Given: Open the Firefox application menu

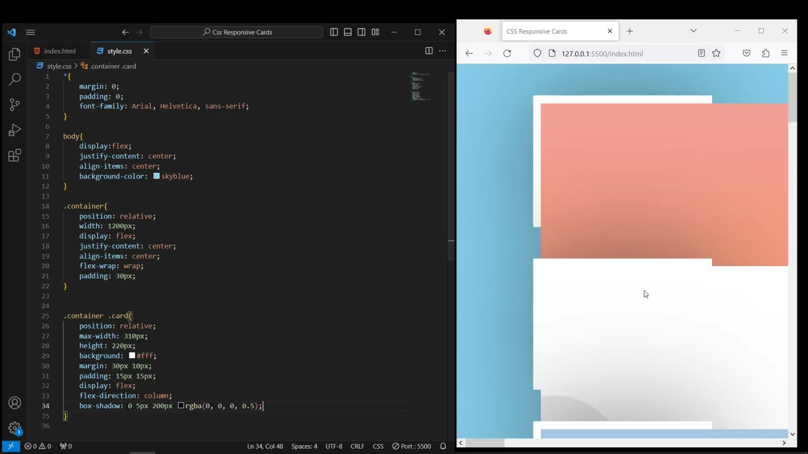Looking at the screenshot, I should [785, 54].
